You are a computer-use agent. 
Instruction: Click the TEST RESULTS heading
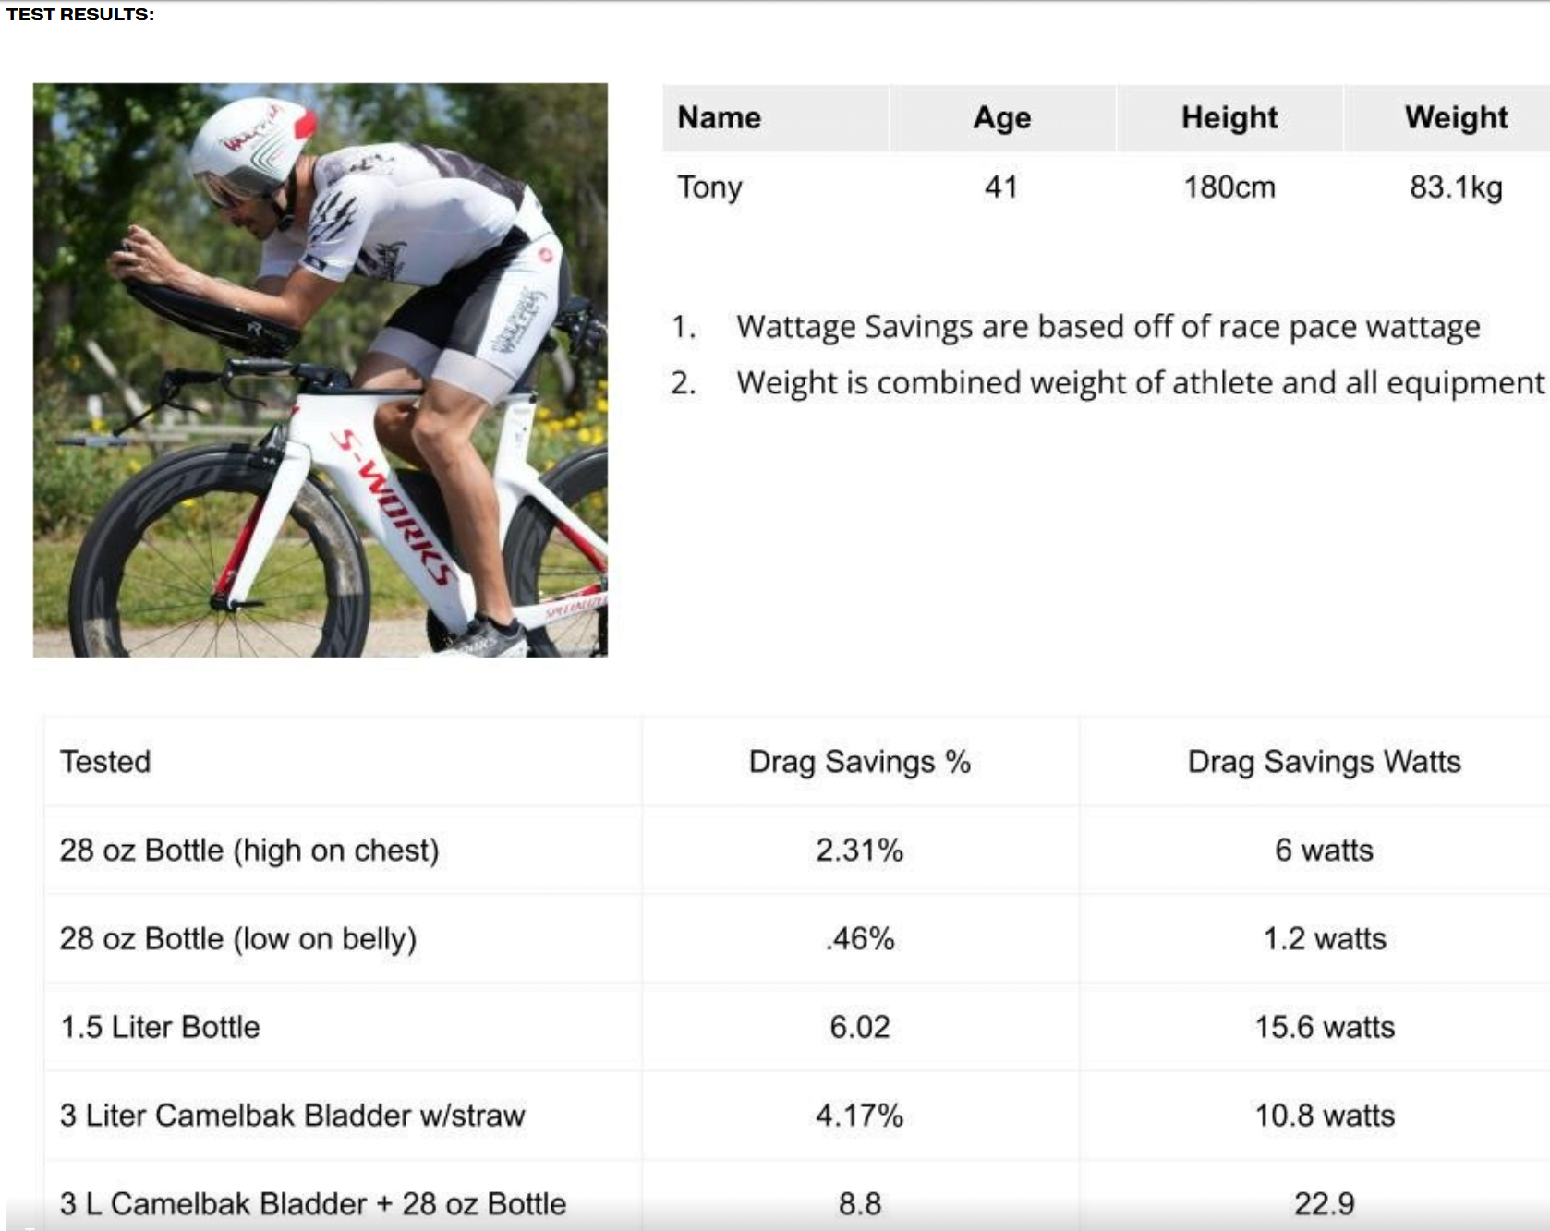(80, 15)
